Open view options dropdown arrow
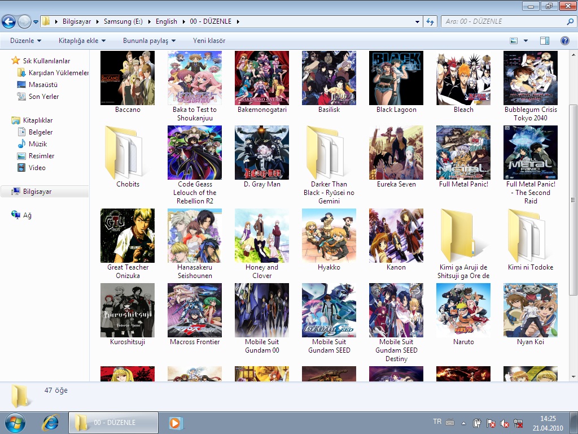This screenshot has width=578, height=434. (526, 41)
